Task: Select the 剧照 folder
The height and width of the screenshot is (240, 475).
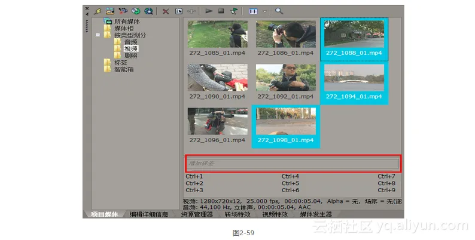Action: coord(131,56)
